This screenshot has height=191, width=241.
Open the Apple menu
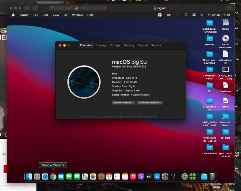[13, 15]
